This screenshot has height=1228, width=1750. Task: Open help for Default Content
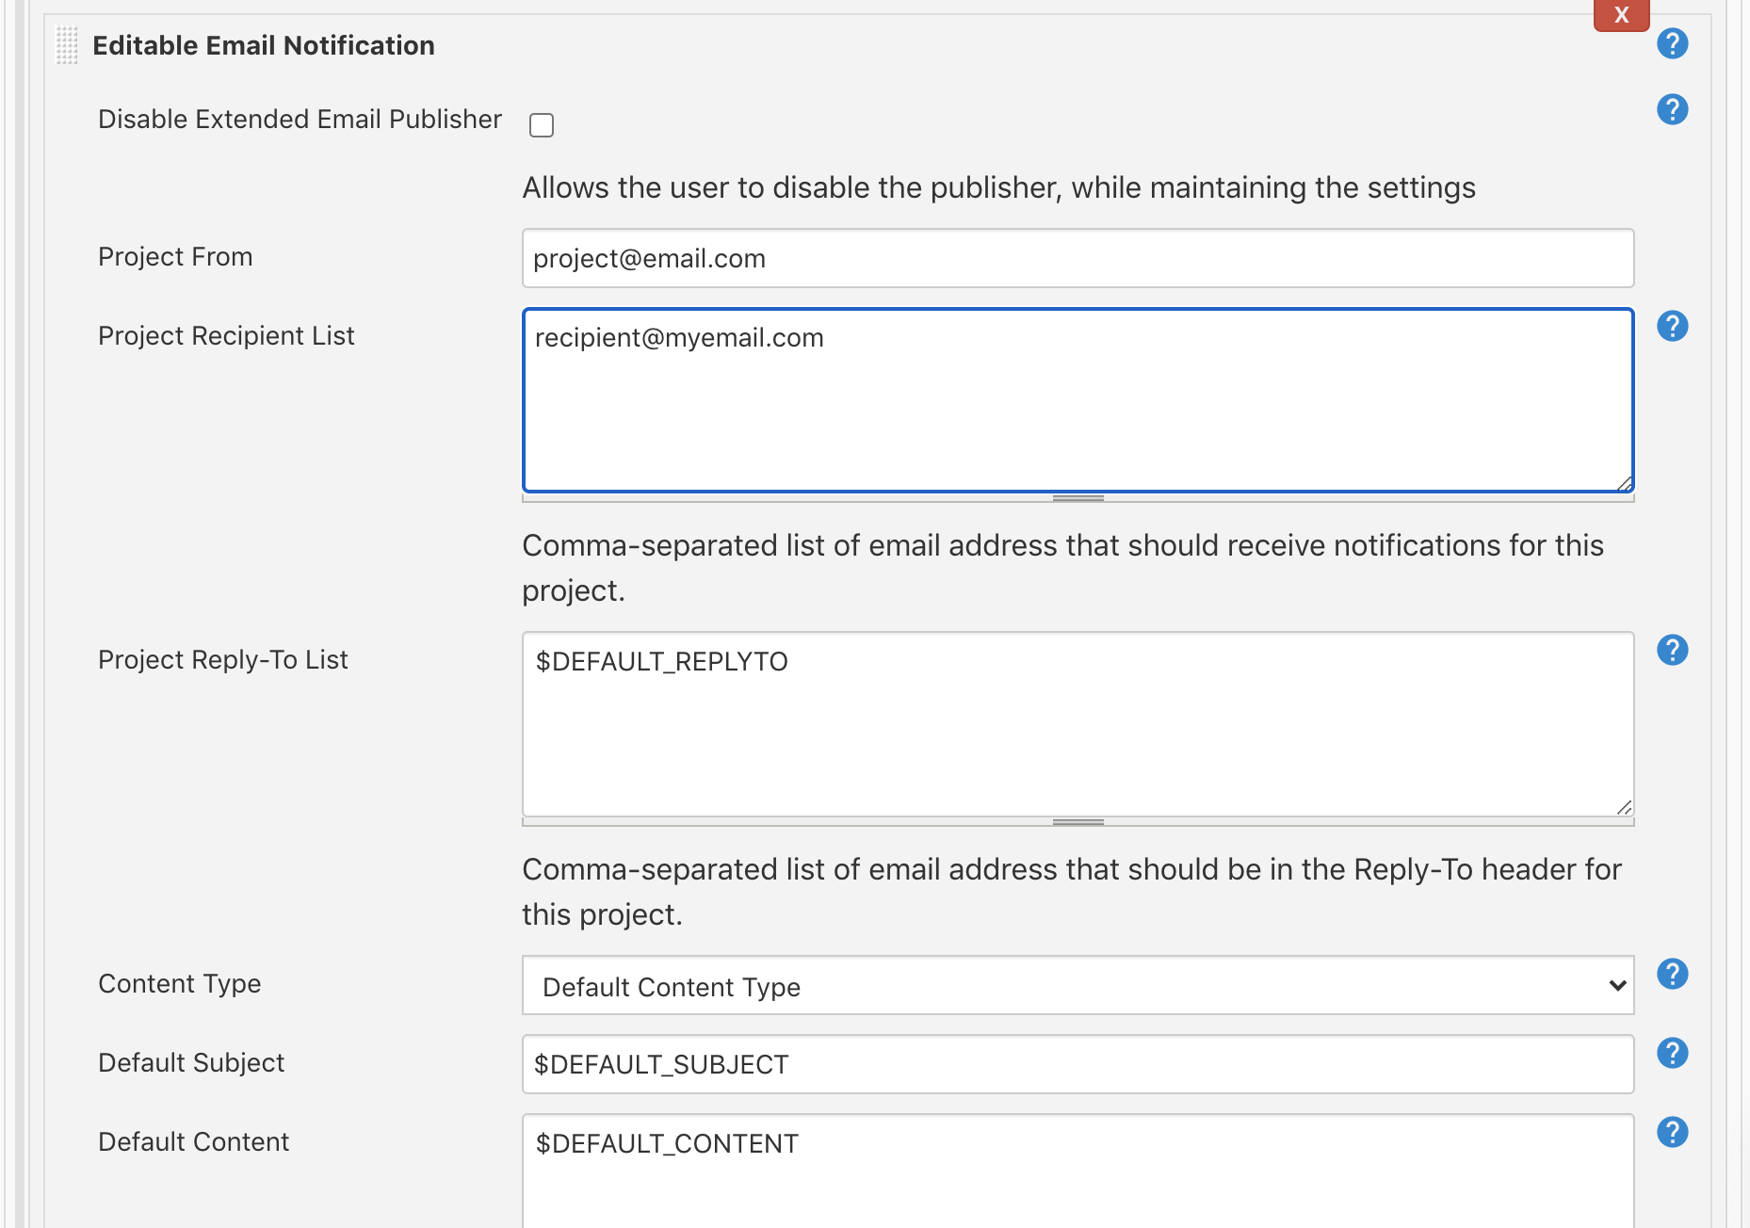[x=1672, y=1132]
